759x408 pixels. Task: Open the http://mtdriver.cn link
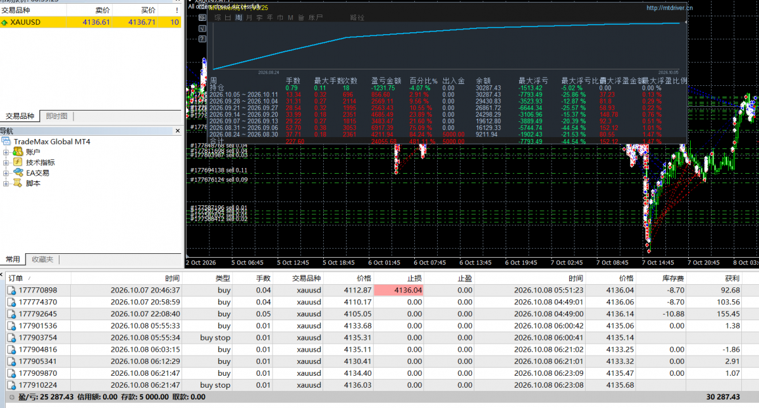(x=669, y=8)
